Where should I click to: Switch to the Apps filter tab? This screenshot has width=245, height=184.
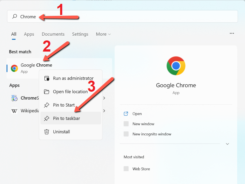click(x=29, y=34)
